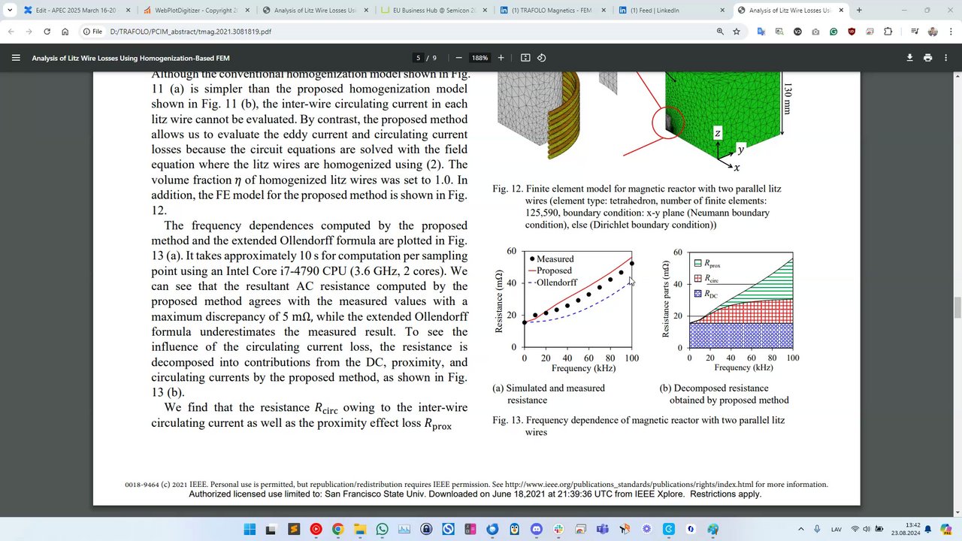Open the Google Translate extension

(x=761, y=32)
